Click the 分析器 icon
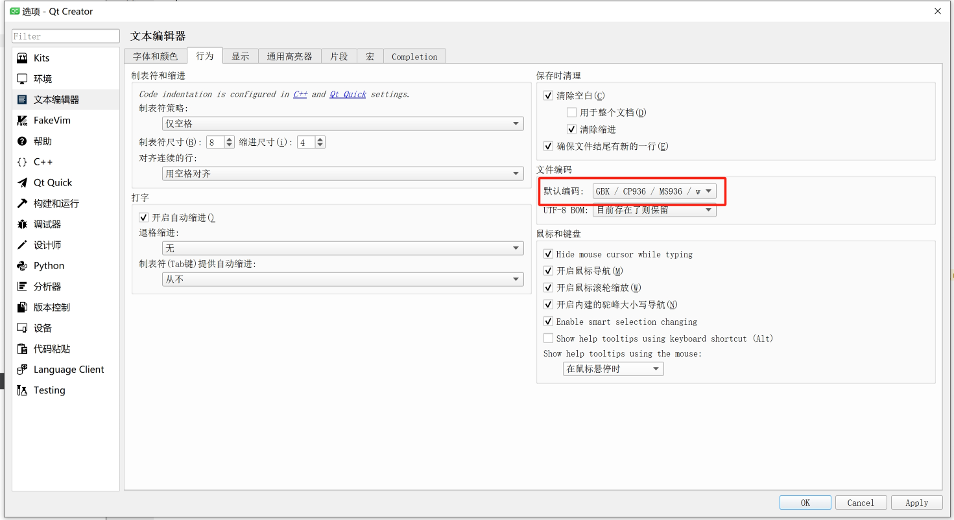Image resolution: width=954 pixels, height=520 pixels. [22, 286]
